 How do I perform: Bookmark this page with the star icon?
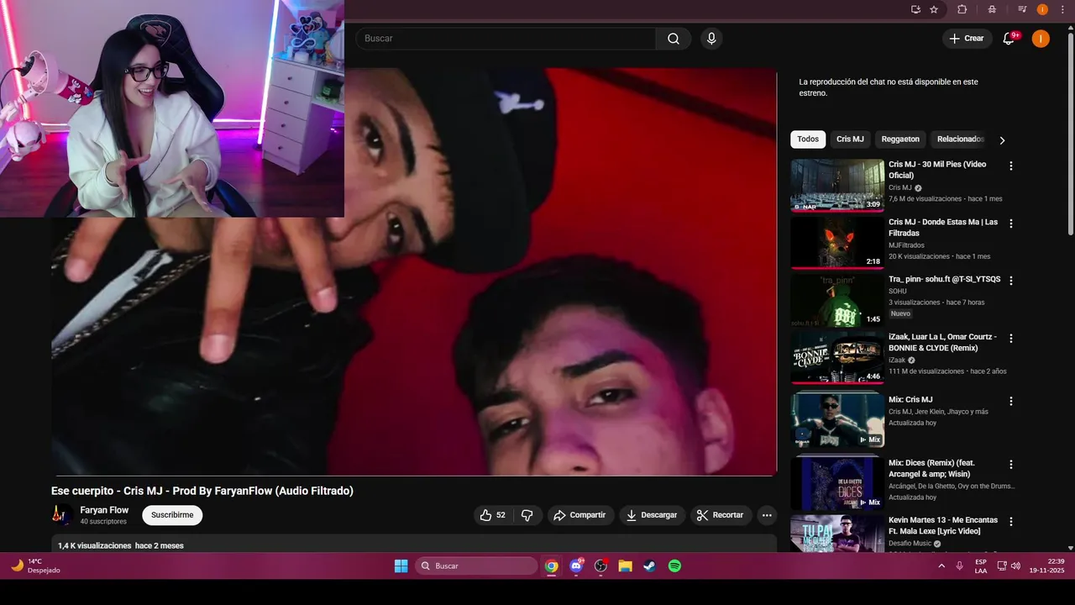point(934,9)
